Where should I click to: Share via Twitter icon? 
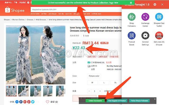33,102
